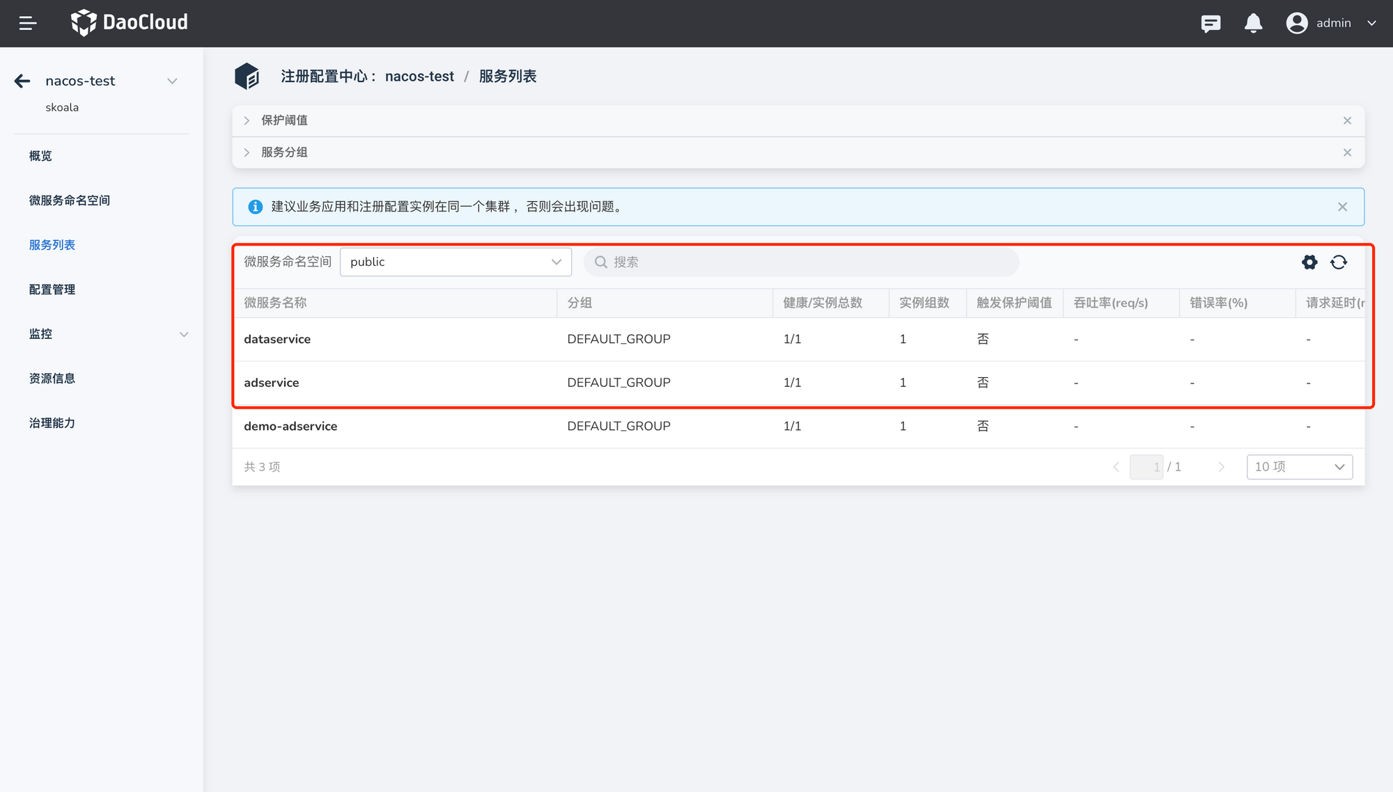Open table column settings gear
Screen dimensions: 1393x792
click(x=1309, y=262)
